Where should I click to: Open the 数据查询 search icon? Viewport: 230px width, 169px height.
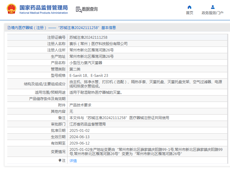coord(79,9)
